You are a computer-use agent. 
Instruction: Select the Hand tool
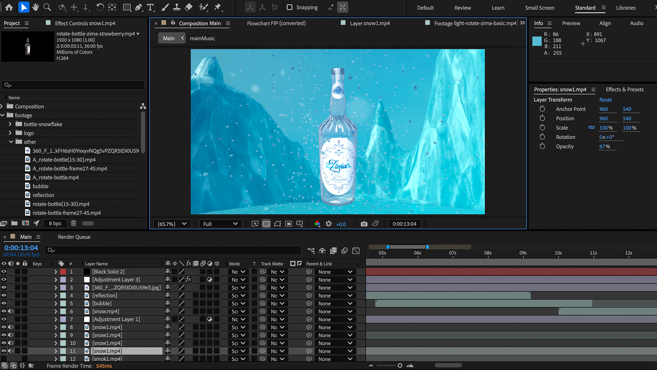35,7
